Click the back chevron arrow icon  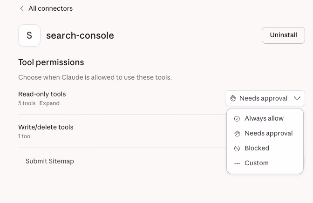[22, 8]
